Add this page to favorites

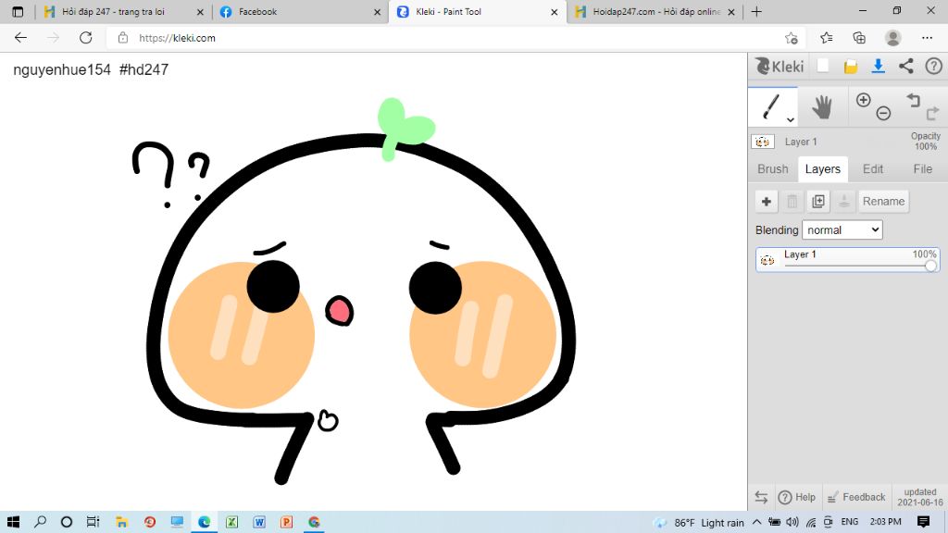pos(791,38)
